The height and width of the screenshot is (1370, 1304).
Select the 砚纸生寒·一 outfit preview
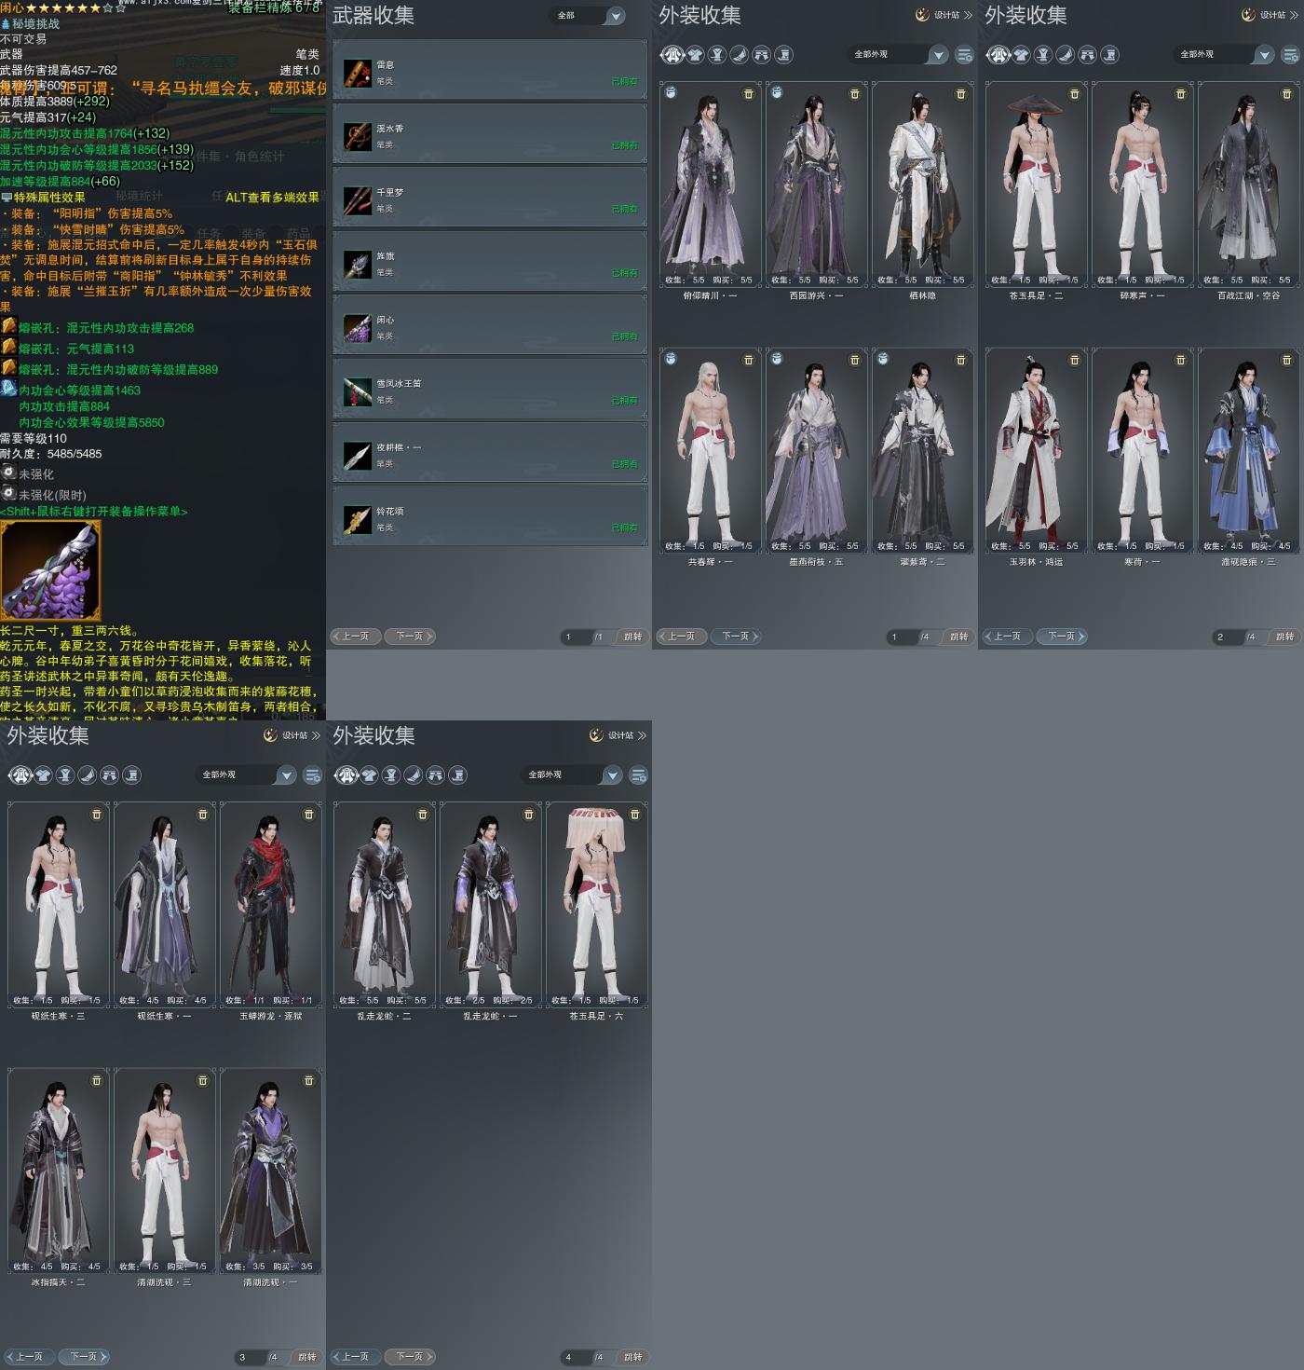(x=165, y=905)
